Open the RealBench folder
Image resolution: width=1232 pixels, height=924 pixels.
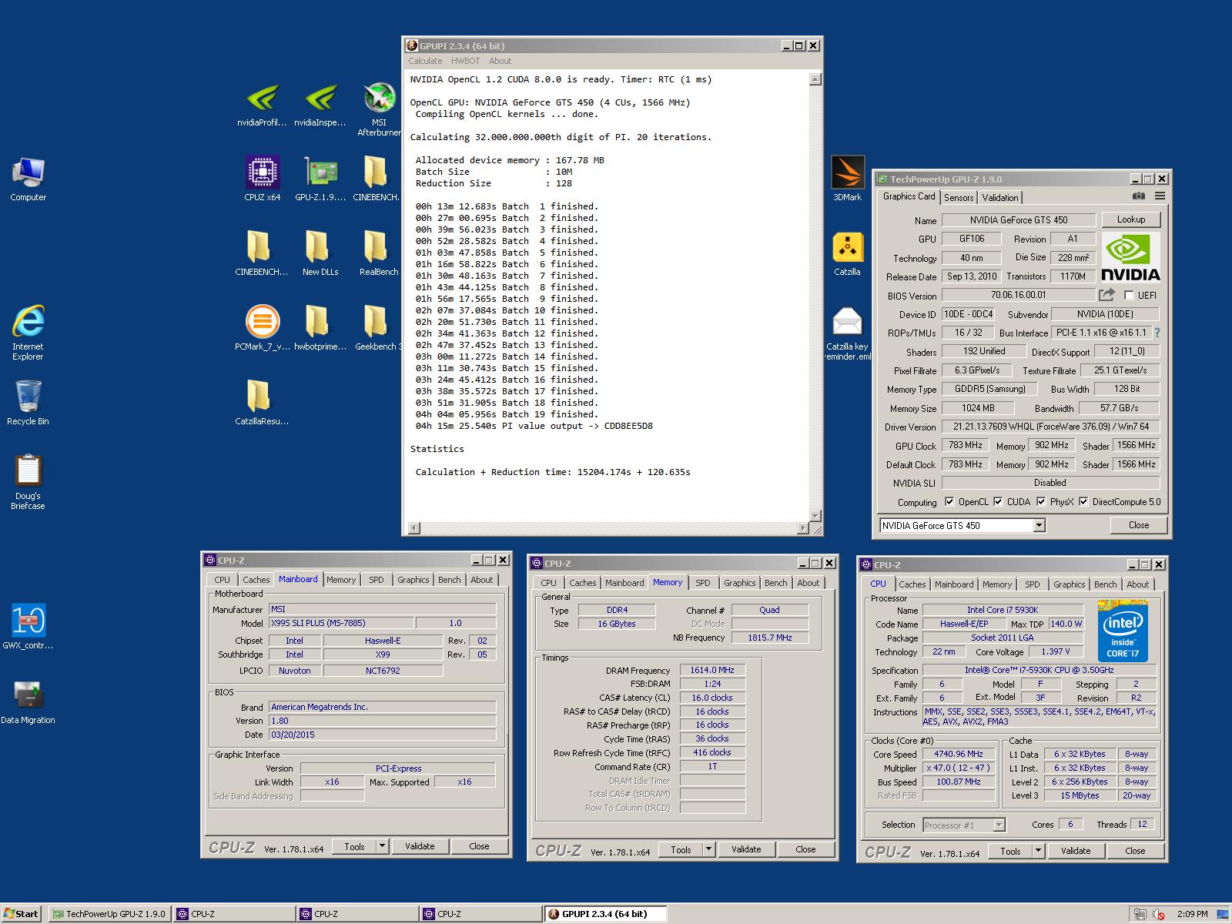[x=379, y=253]
